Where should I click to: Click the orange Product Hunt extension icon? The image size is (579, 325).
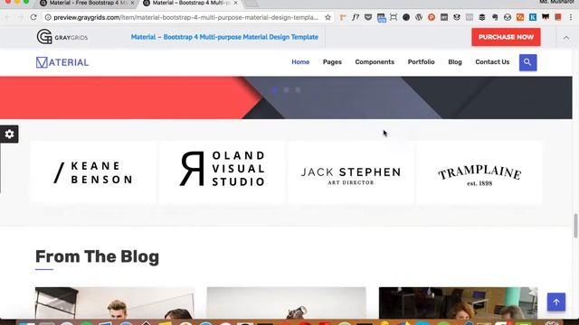click(432, 17)
